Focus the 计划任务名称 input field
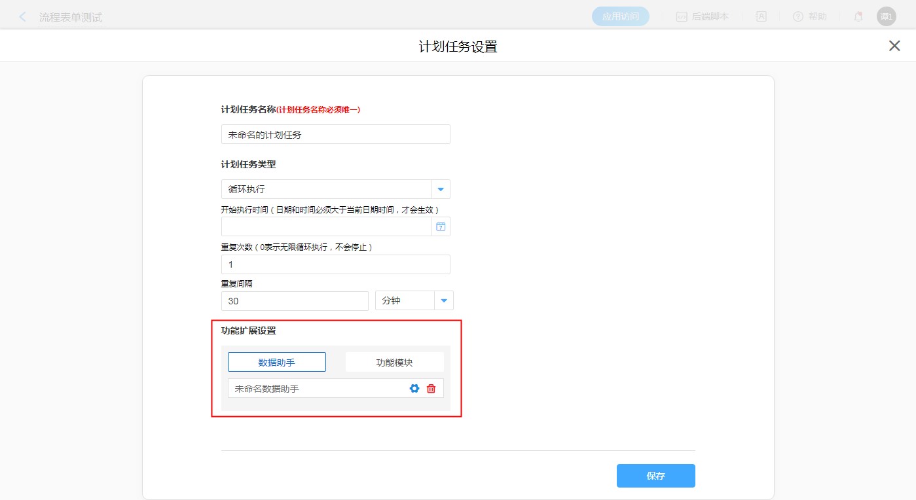The width and height of the screenshot is (916, 500). coord(335,134)
